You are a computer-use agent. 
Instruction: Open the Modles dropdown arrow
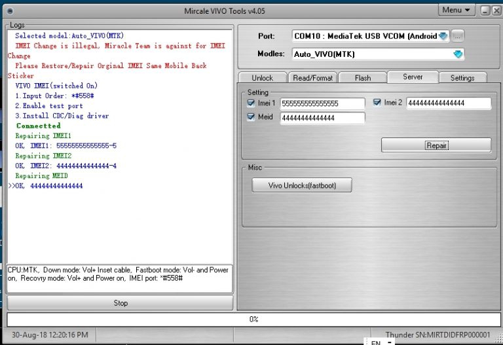pyautogui.click(x=458, y=54)
